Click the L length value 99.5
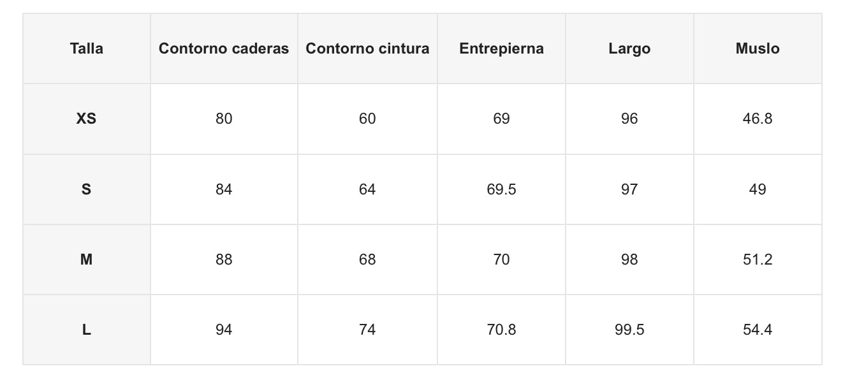 (x=629, y=330)
